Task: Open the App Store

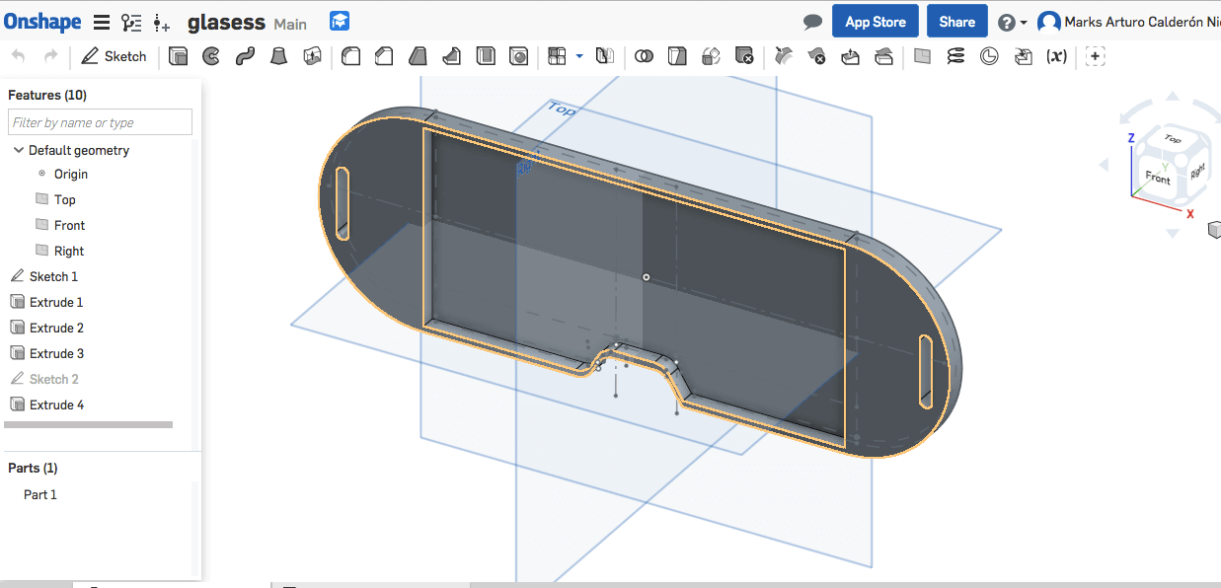Action: click(x=875, y=20)
